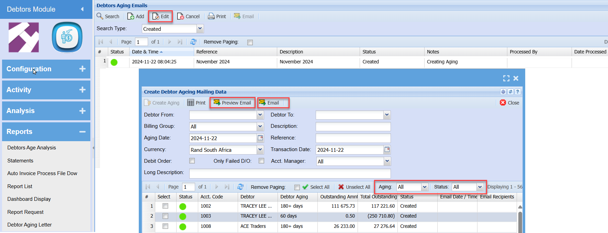Click the red Close icon in dialog

coord(503,102)
